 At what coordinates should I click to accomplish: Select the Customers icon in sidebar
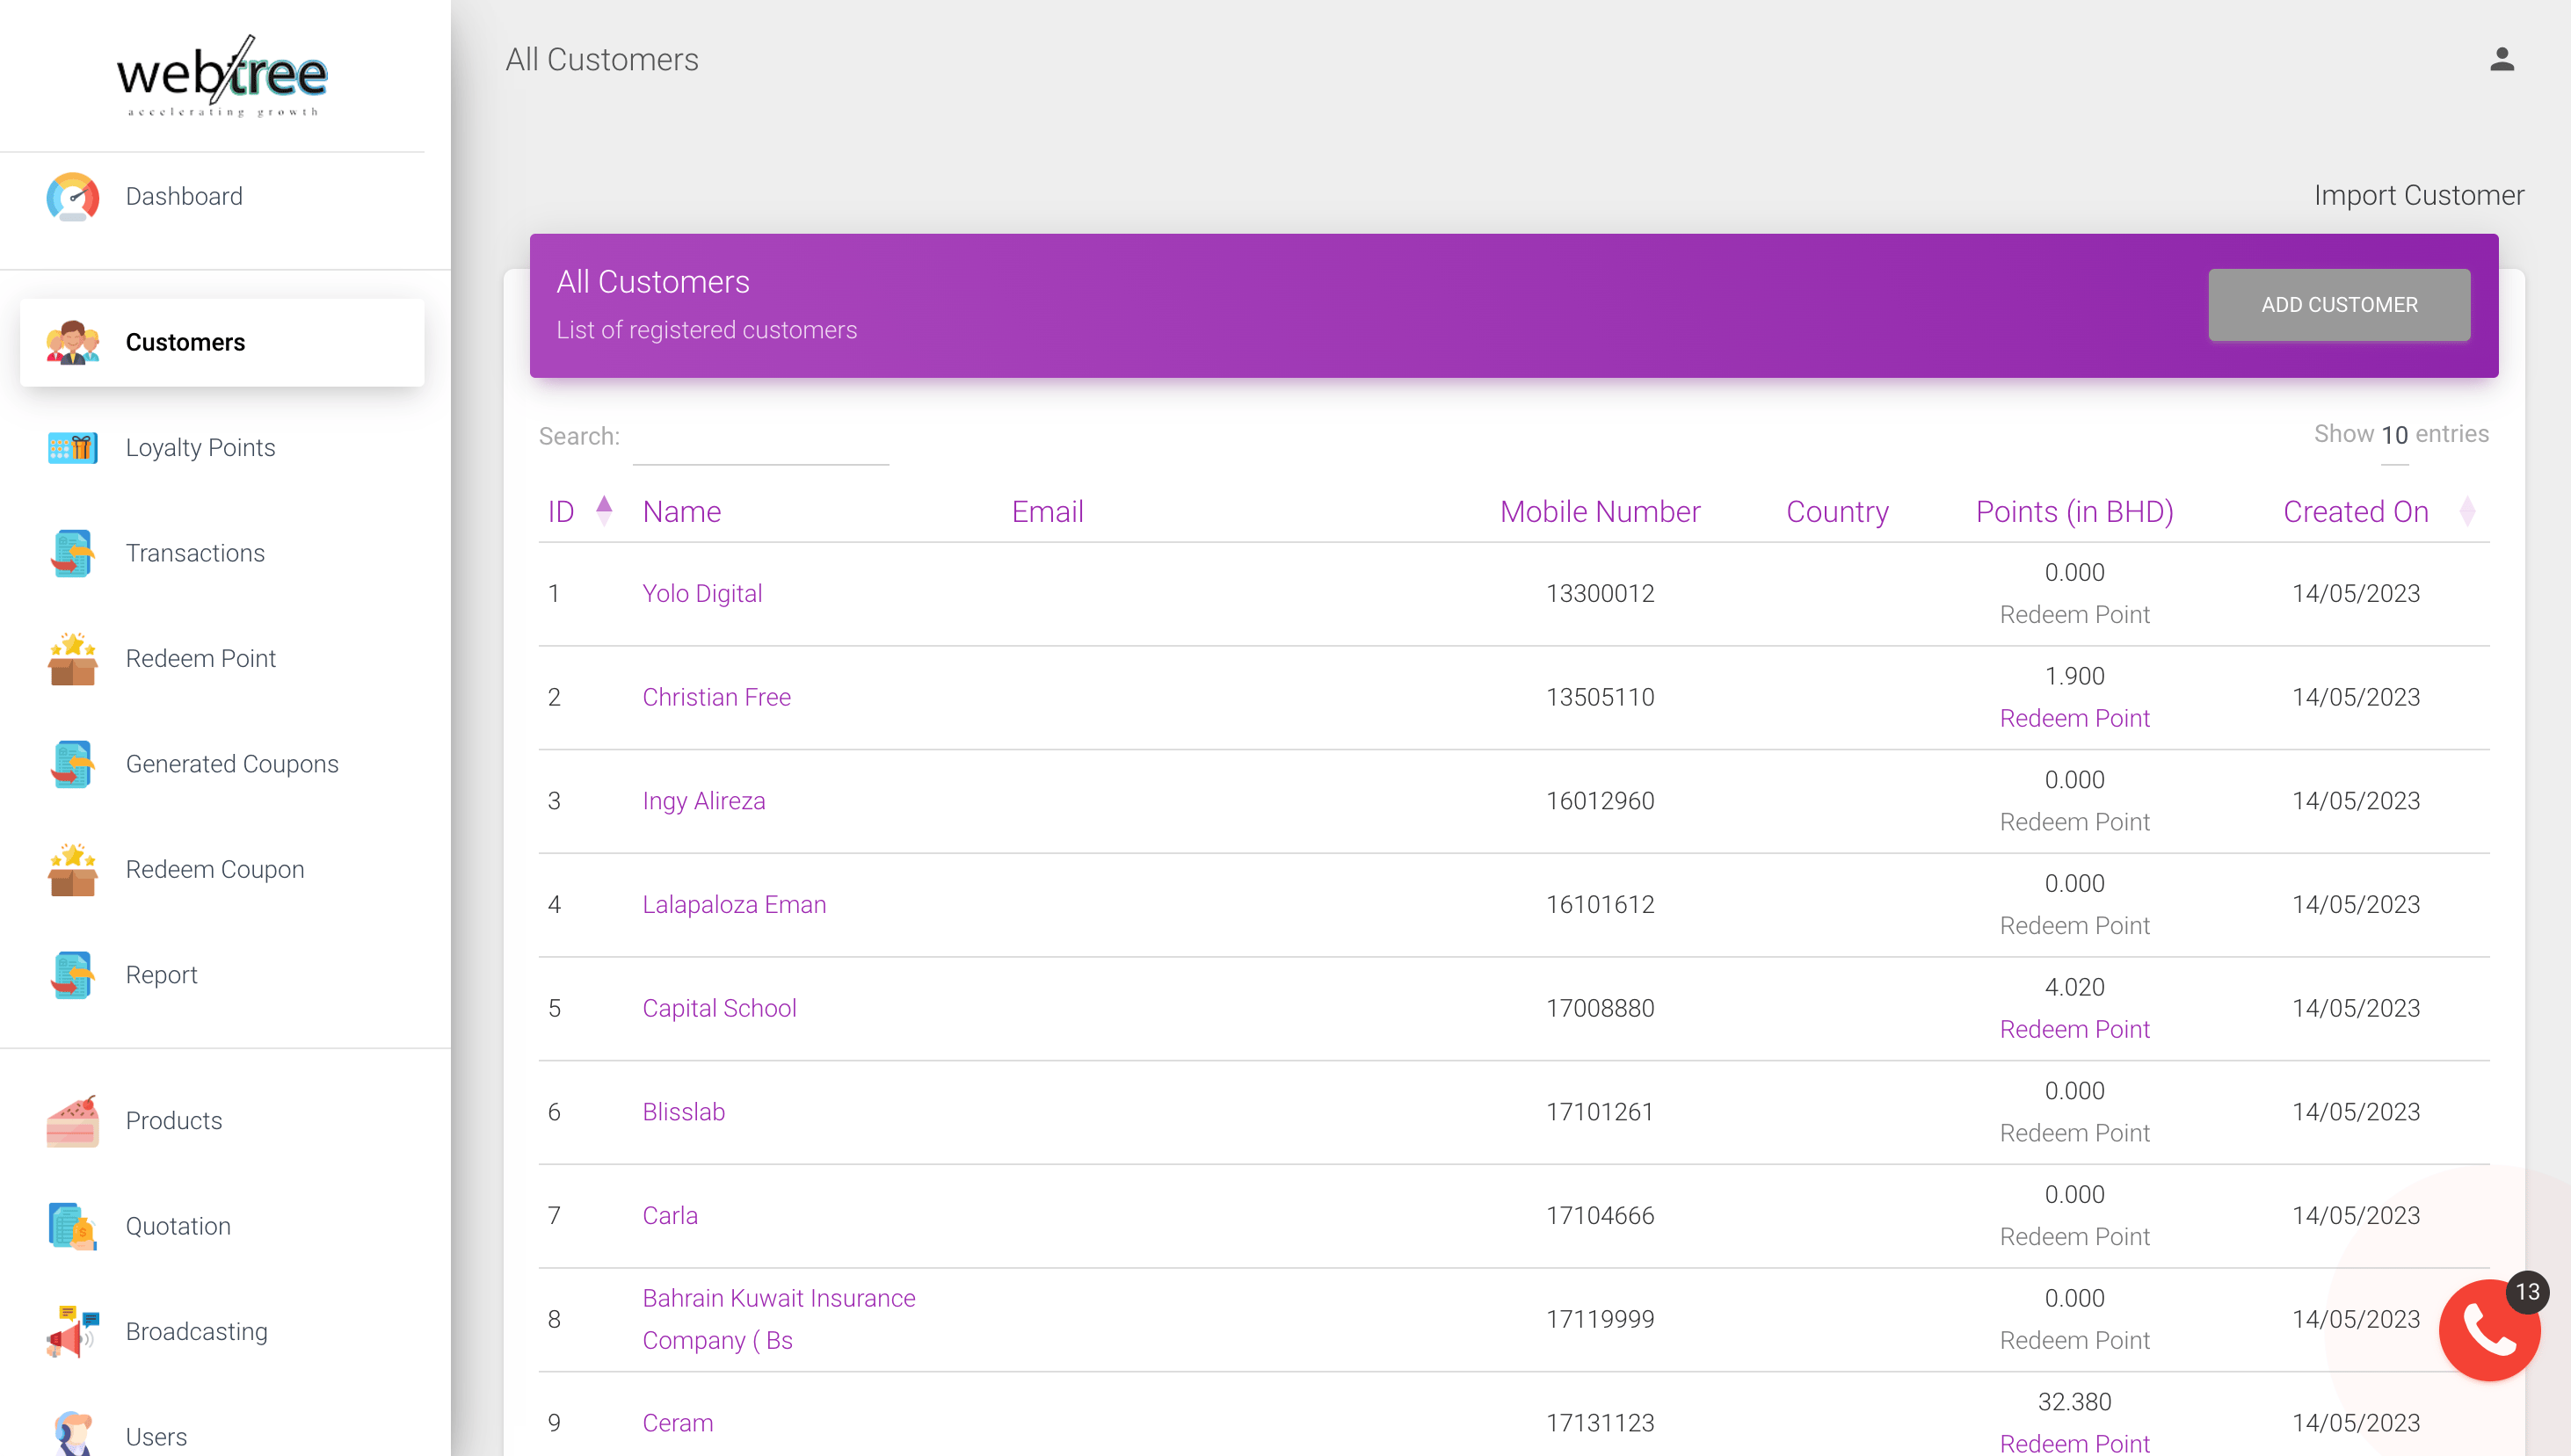70,343
